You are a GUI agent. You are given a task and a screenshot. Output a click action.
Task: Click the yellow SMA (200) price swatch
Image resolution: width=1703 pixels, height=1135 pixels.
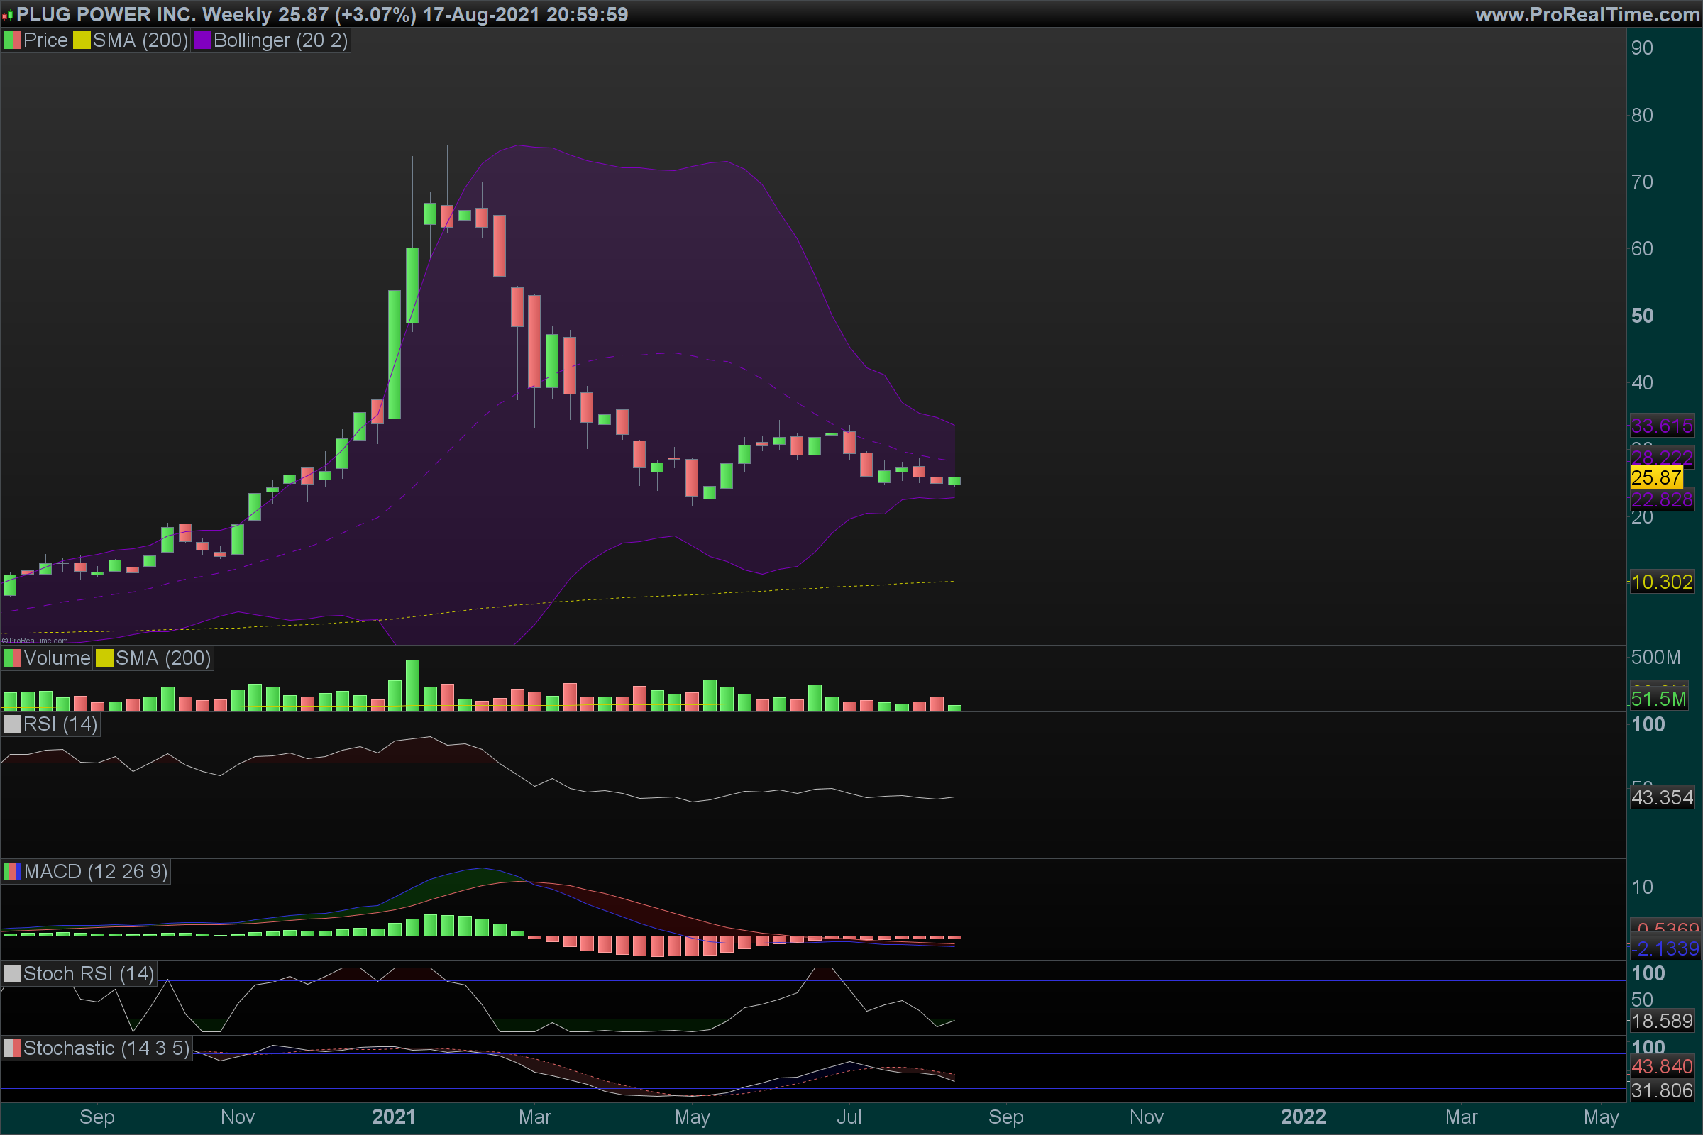pyautogui.click(x=81, y=40)
